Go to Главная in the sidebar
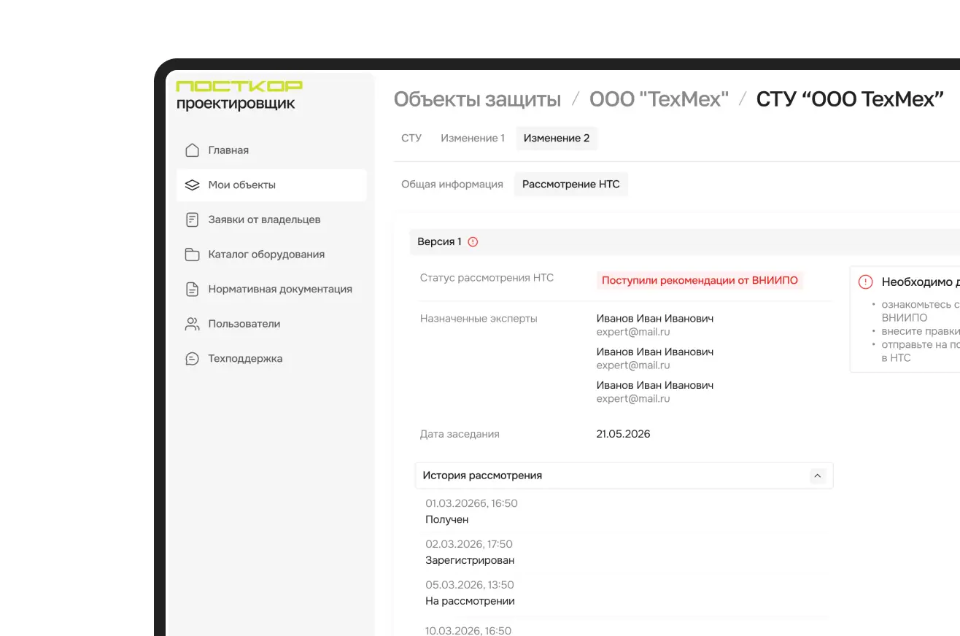 271,150
